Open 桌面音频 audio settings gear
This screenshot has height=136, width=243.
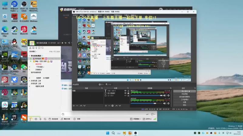tap(169, 103)
